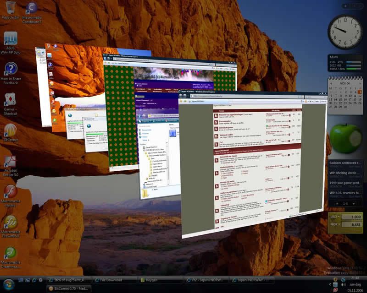
Task: Open 'WP: Melting Arctic ...' feed headline
Action: (x=345, y=174)
